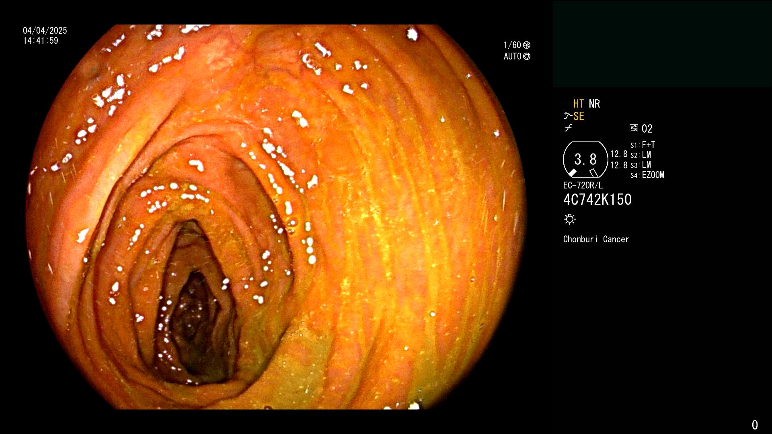Screen dimensions: 772x434
Task: Click the 02 preset number
Action: (647, 129)
